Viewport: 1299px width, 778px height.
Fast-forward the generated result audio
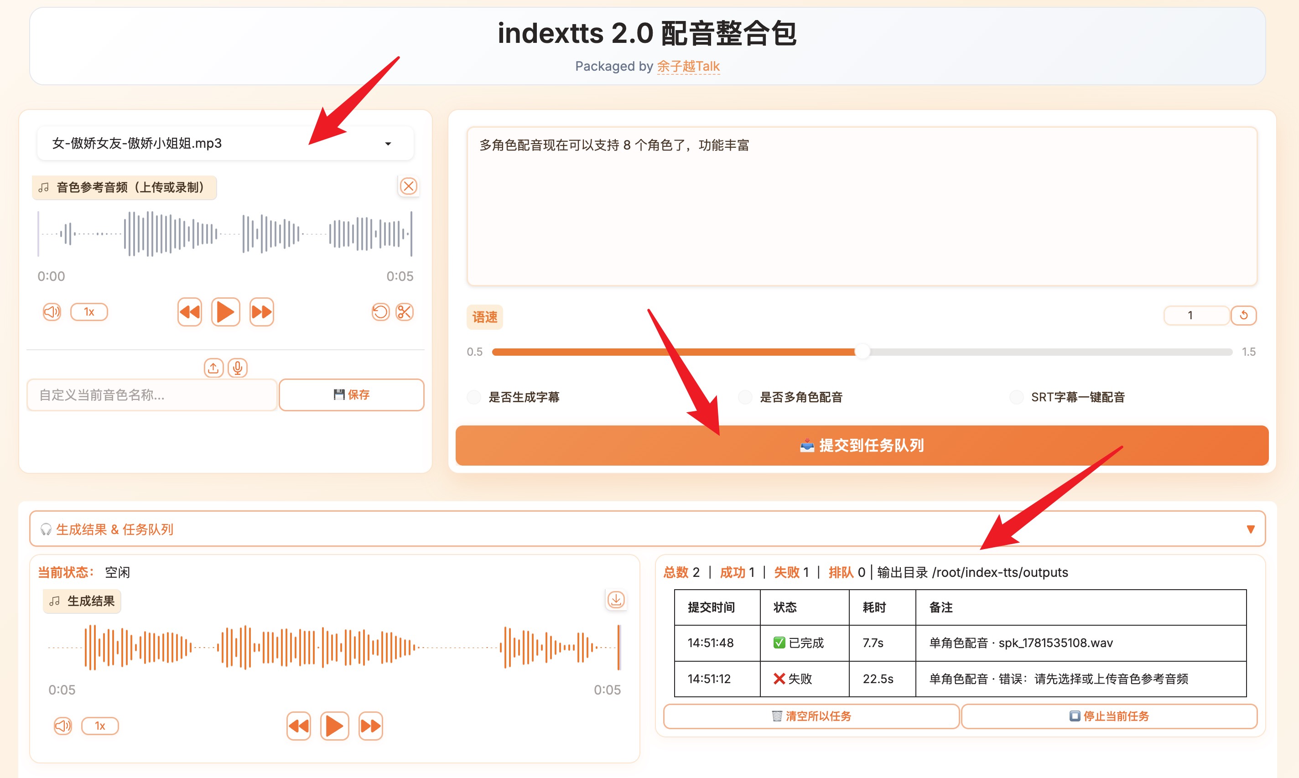tap(371, 726)
